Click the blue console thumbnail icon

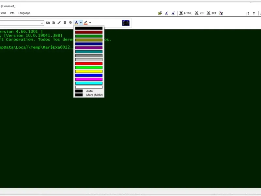click(x=126, y=23)
